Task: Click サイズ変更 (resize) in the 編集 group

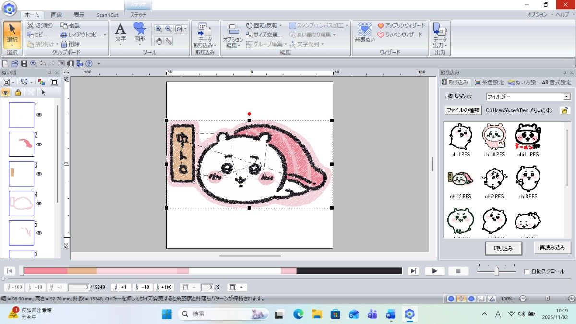Action: click(264, 35)
